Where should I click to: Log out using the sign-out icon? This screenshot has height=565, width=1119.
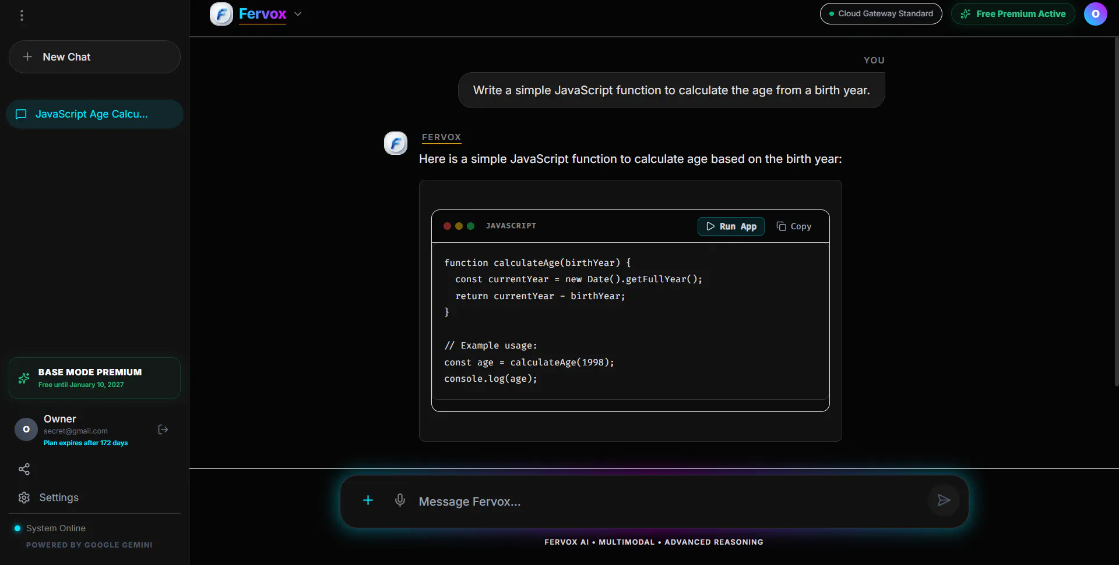[163, 429]
